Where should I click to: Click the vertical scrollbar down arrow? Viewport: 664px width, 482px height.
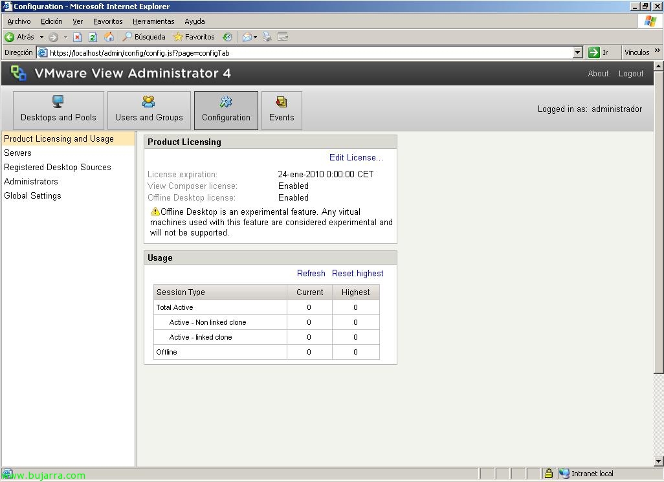pyautogui.click(x=658, y=461)
